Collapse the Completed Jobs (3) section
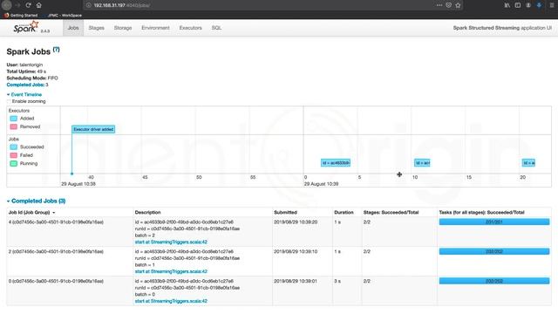 pos(36,201)
